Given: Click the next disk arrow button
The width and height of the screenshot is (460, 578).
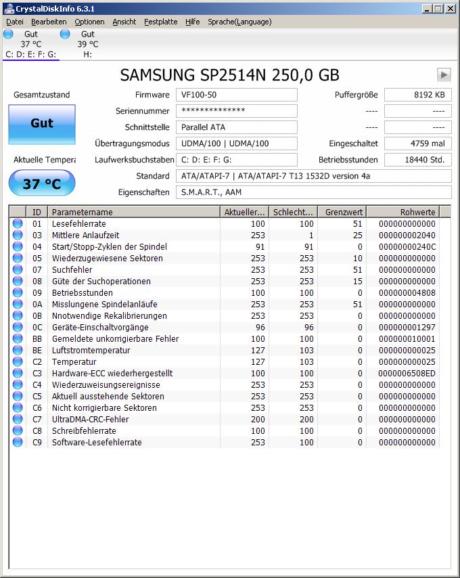Looking at the screenshot, I should click(x=444, y=75).
